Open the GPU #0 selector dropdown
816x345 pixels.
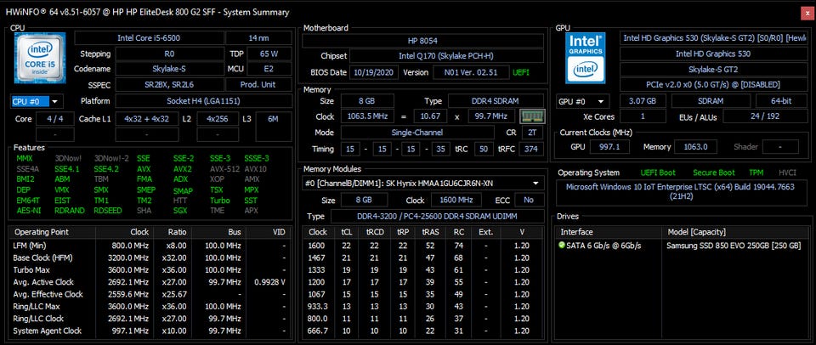click(583, 101)
